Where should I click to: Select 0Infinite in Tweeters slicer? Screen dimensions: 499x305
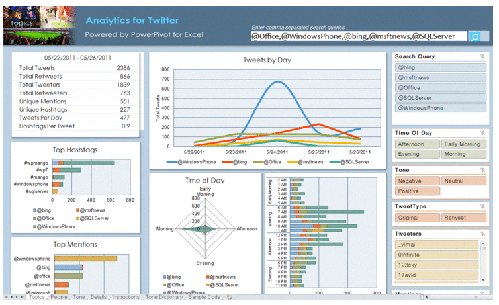(x=437, y=255)
